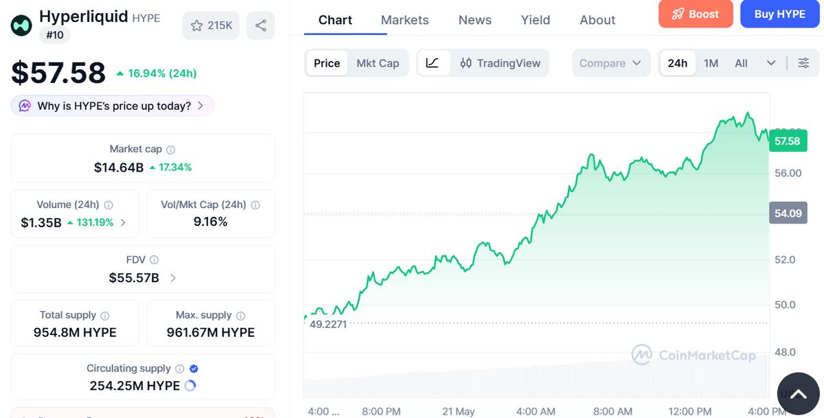Click the verified badge by Circulating supply

194,369
